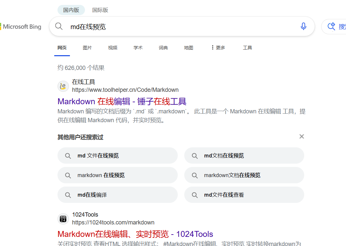
Task: Select the 地图 tab
Action: coord(189,48)
